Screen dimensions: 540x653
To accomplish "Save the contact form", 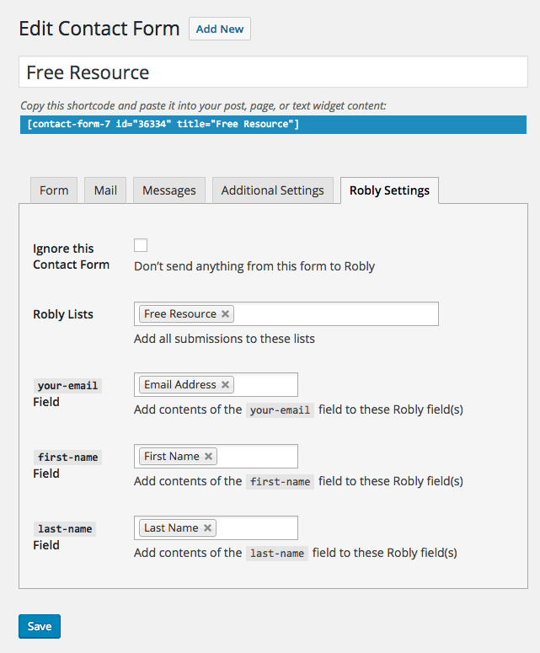I will [x=40, y=626].
